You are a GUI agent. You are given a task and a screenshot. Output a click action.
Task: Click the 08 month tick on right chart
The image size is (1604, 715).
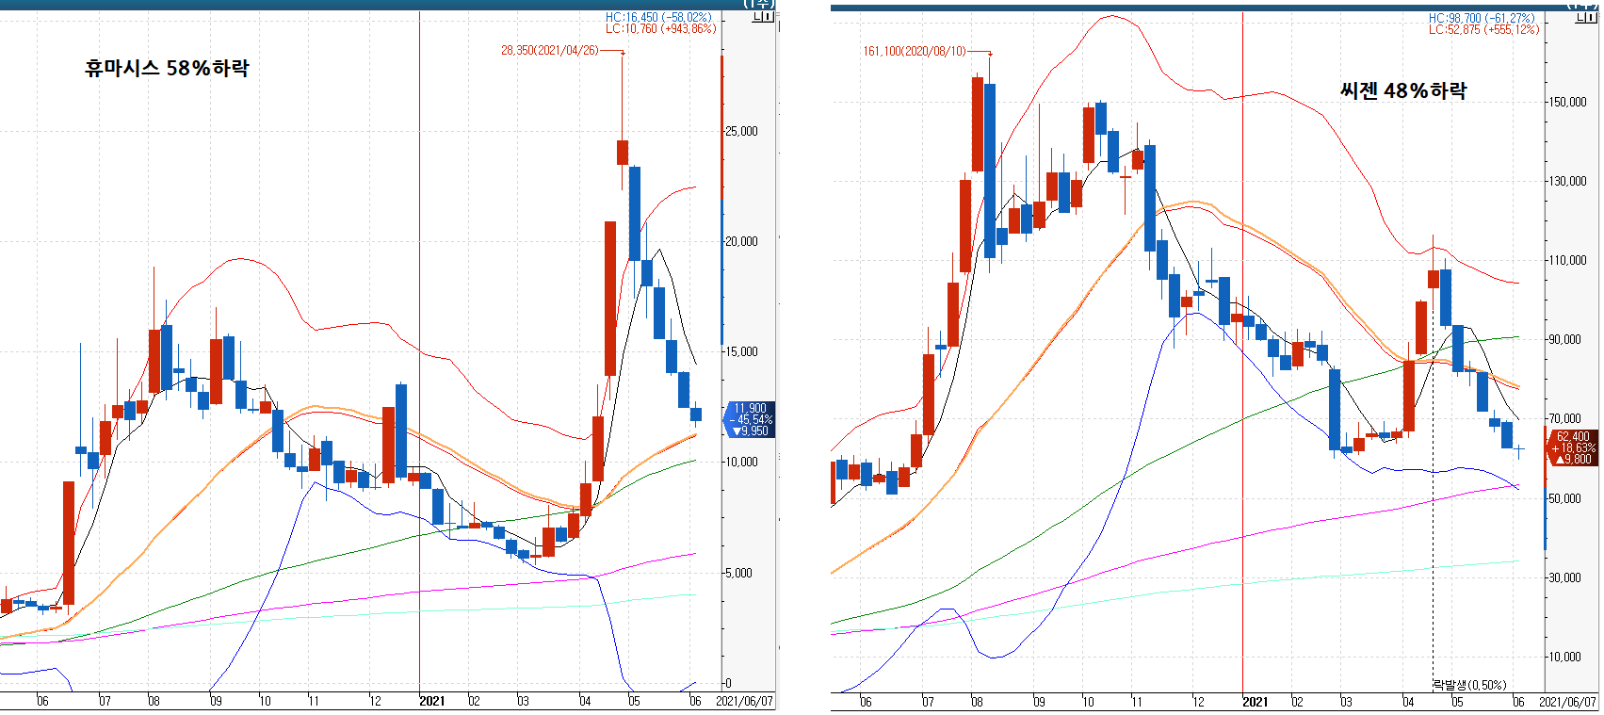tap(977, 702)
